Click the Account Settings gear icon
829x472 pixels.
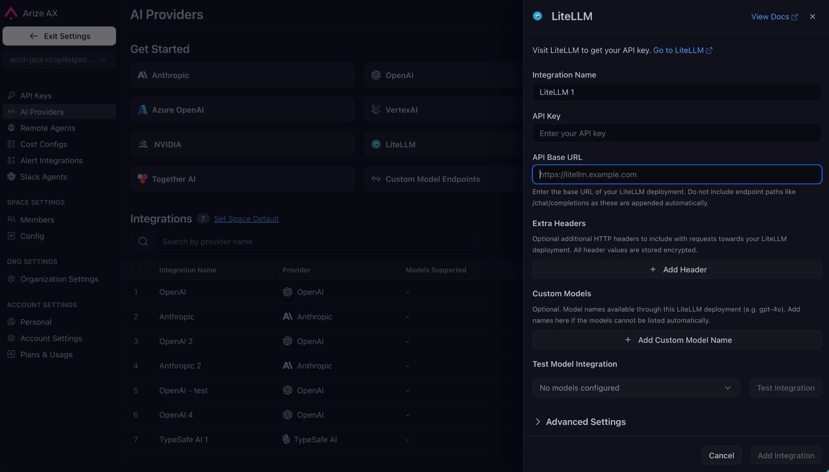[11, 338]
